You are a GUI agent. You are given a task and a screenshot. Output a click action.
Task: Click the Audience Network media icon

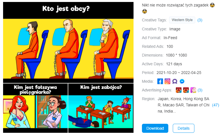tap(175, 81)
